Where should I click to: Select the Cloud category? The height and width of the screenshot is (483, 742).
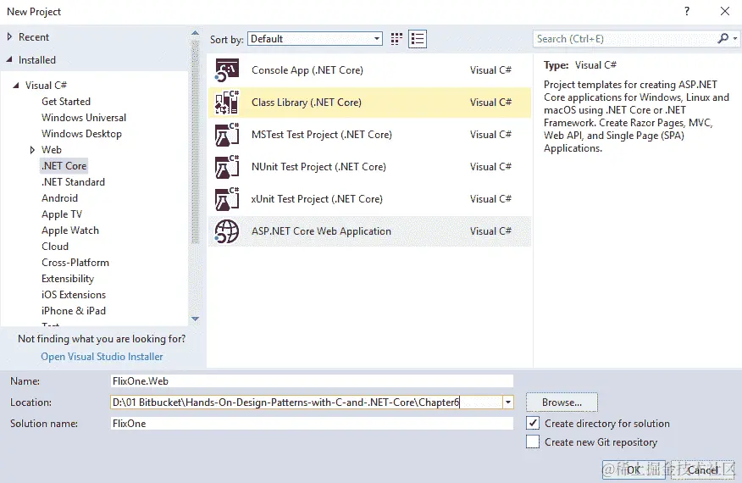pos(55,247)
